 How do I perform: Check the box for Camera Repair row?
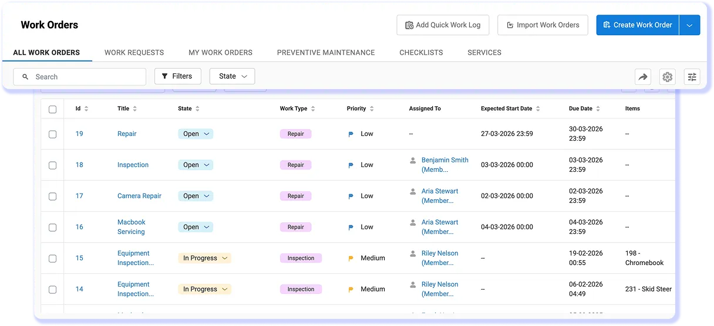click(52, 196)
